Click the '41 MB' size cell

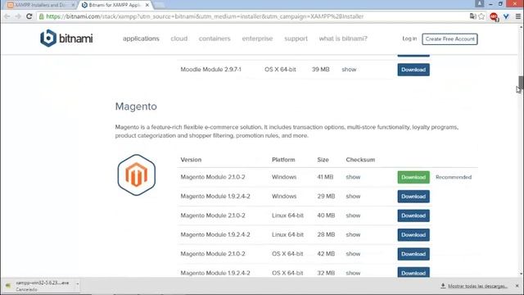pyautogui.click(x=325, y=177)
